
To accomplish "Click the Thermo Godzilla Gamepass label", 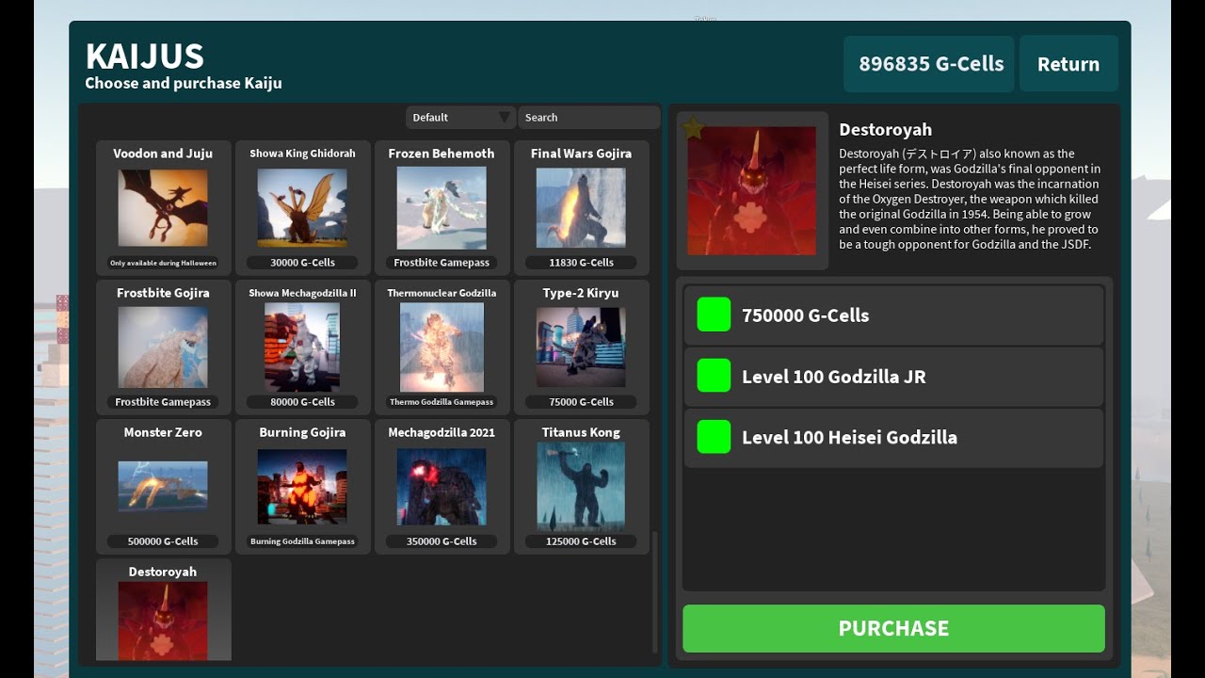I will (442, 402).
